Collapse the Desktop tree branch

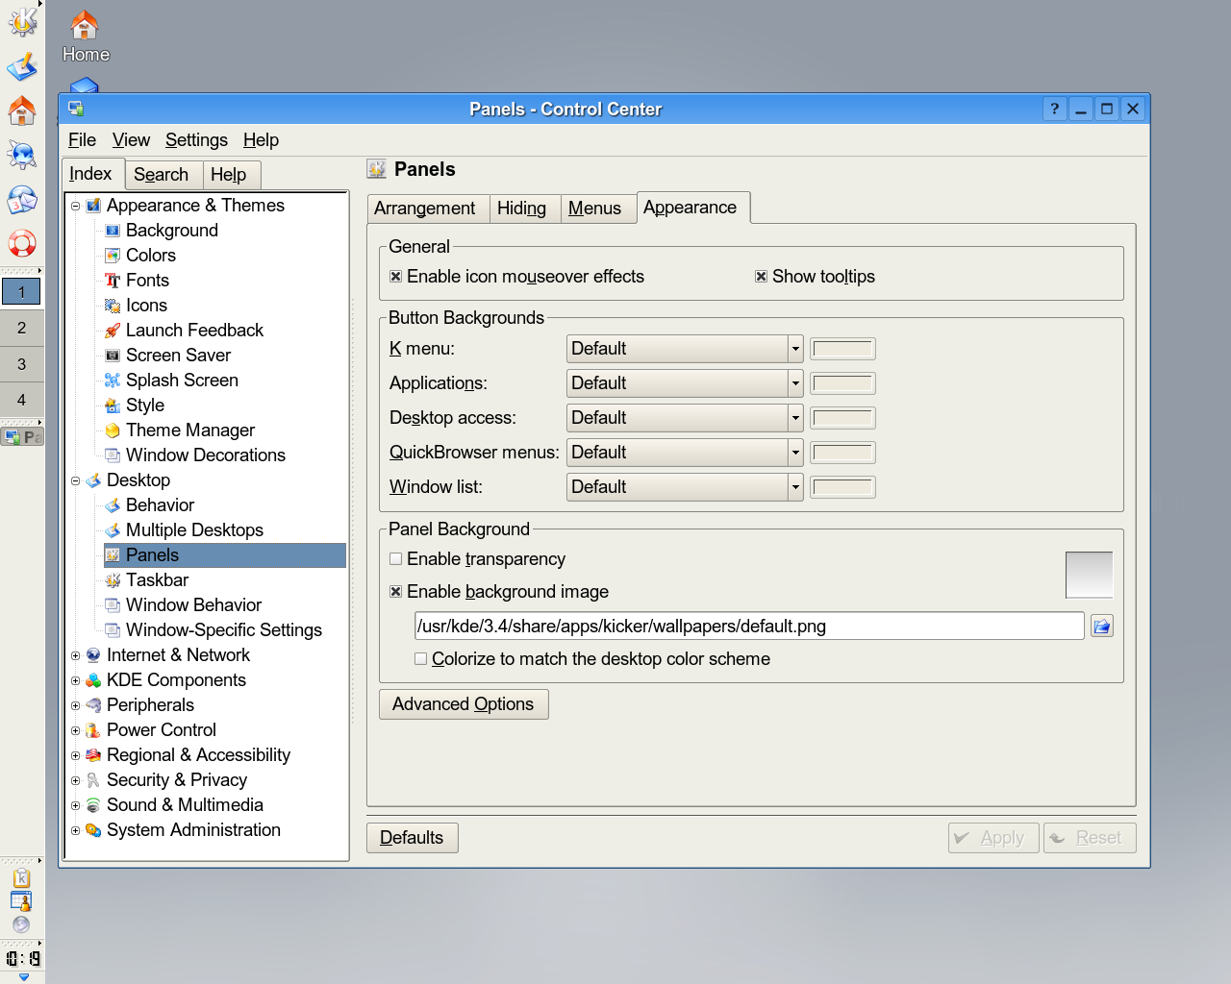(x=75, y=480)
